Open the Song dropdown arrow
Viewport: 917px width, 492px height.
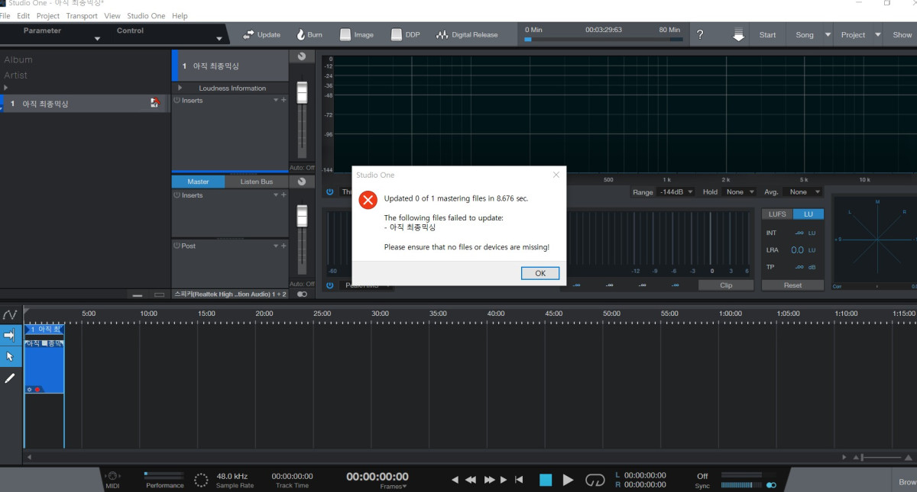(828, 35)
